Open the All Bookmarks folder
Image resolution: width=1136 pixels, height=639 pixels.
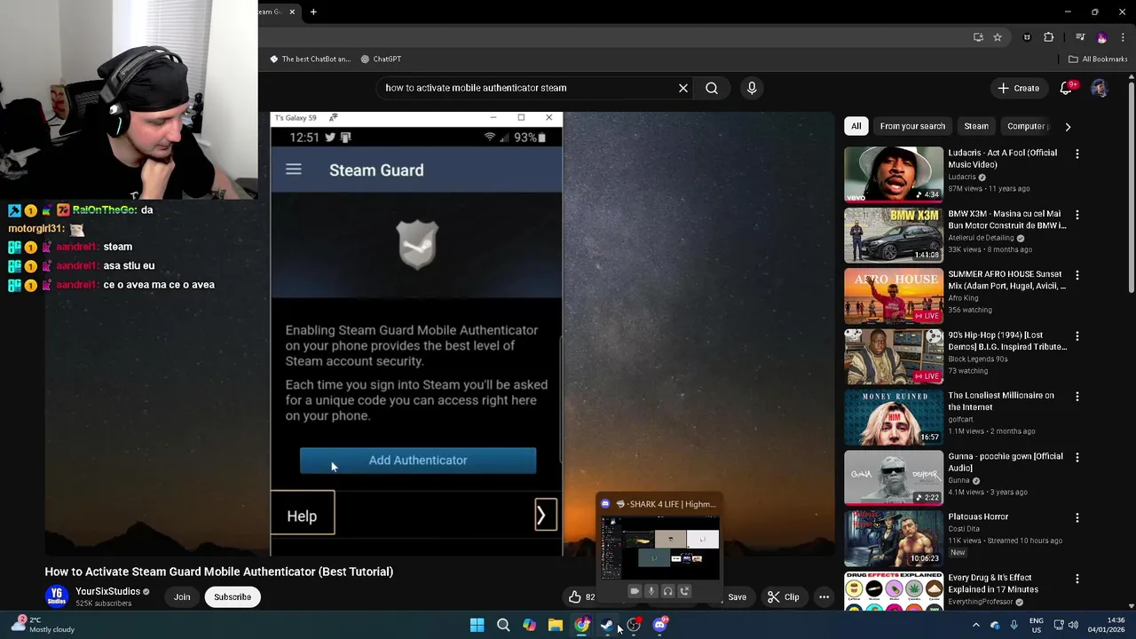[x=1098, y=59]
